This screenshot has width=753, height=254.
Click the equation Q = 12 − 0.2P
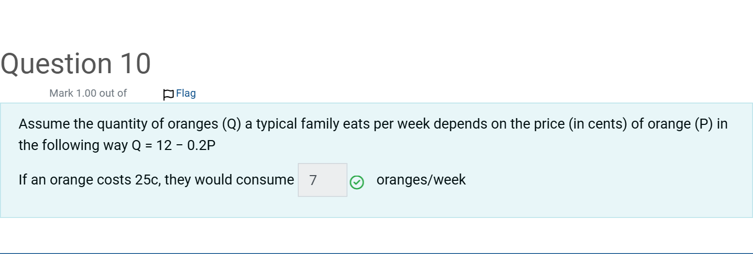(173, 145)
